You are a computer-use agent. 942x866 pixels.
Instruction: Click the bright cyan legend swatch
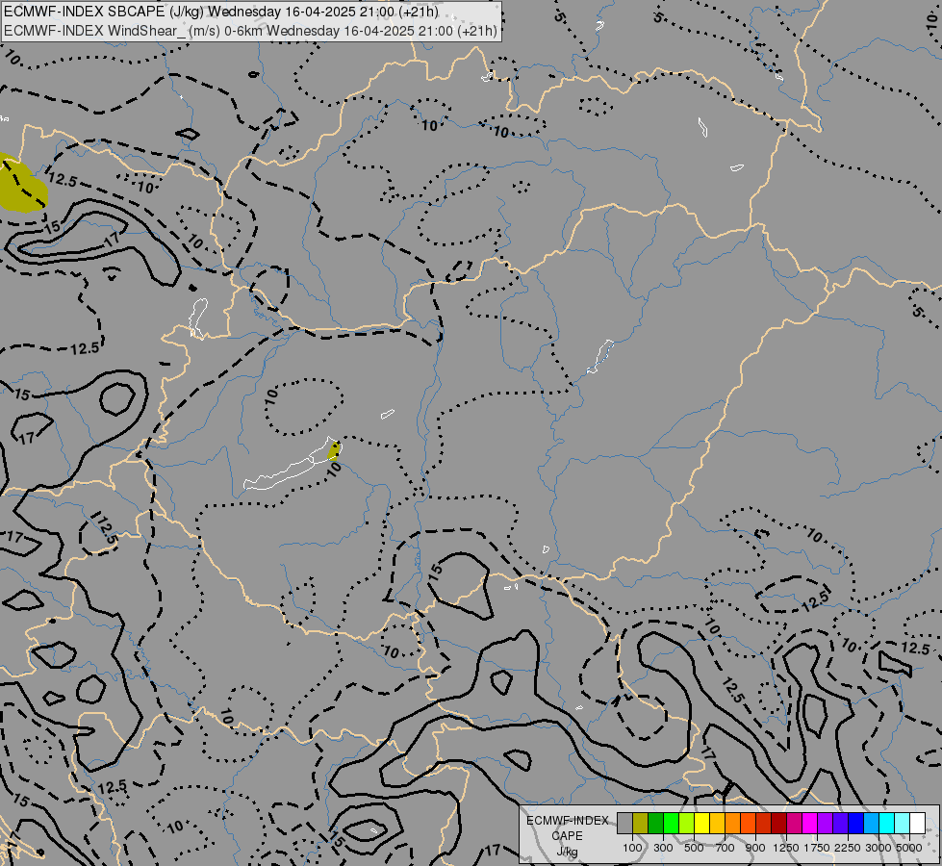tap(887, 824)
